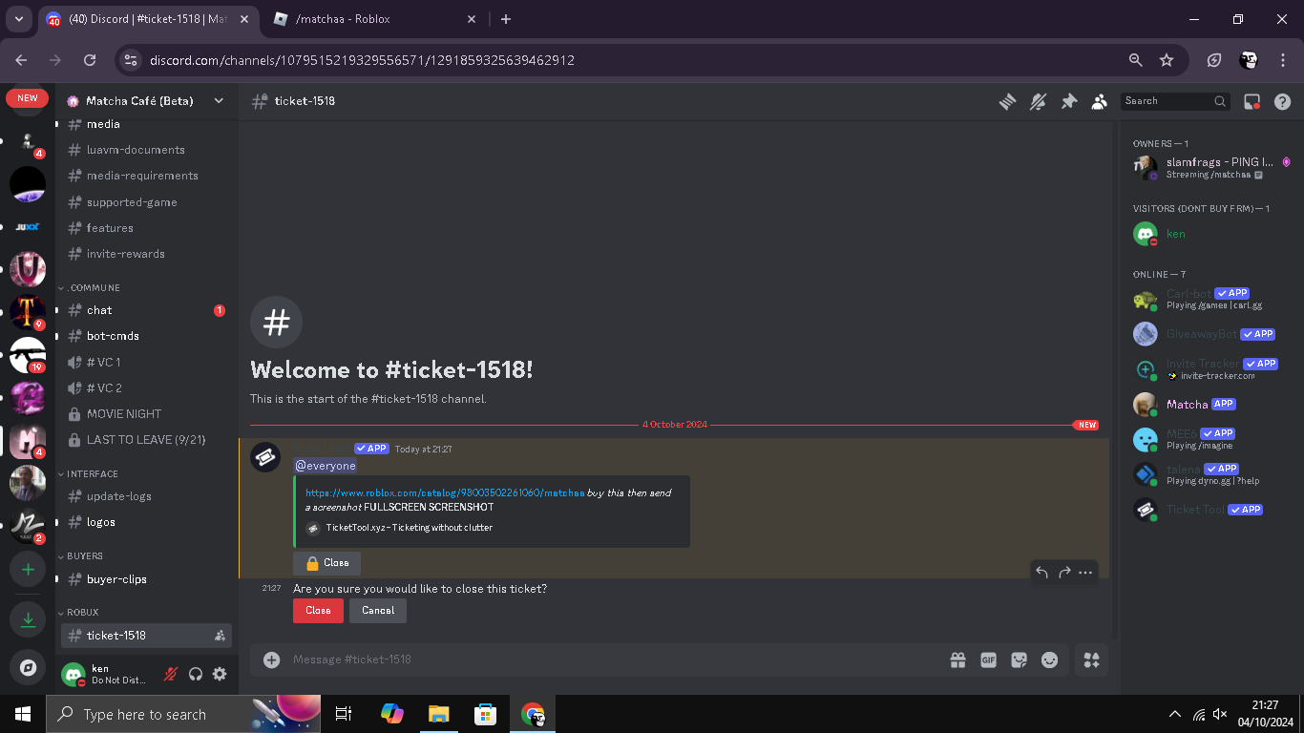Click the Windows taskbar search box

coord(183,714)
